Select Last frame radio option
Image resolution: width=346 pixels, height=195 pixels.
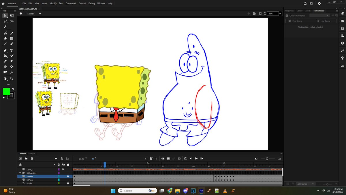coord(318,21)
